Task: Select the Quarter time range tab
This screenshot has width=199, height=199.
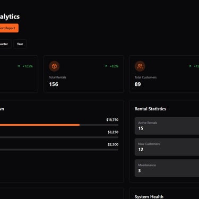Action: [x=5, y=44]
